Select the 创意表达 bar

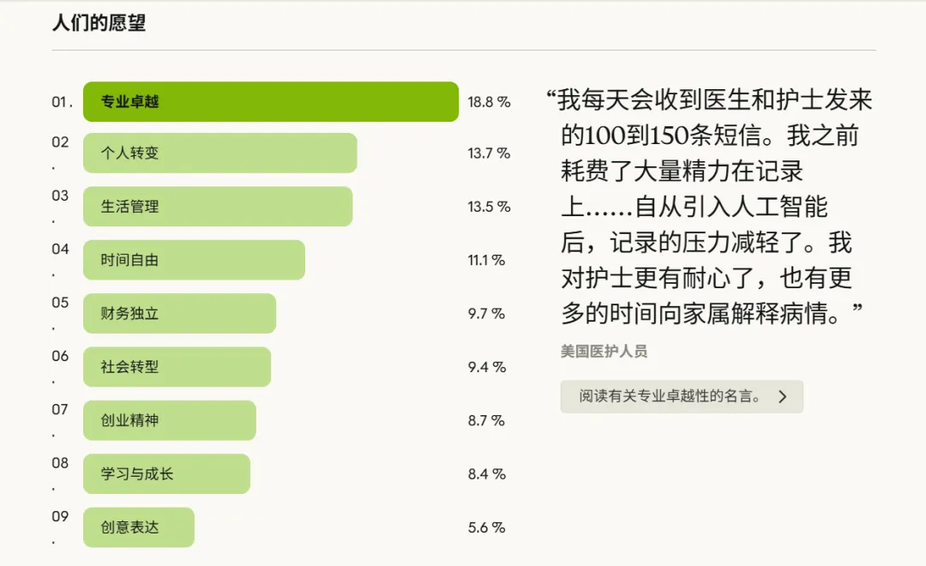[138, 527]
